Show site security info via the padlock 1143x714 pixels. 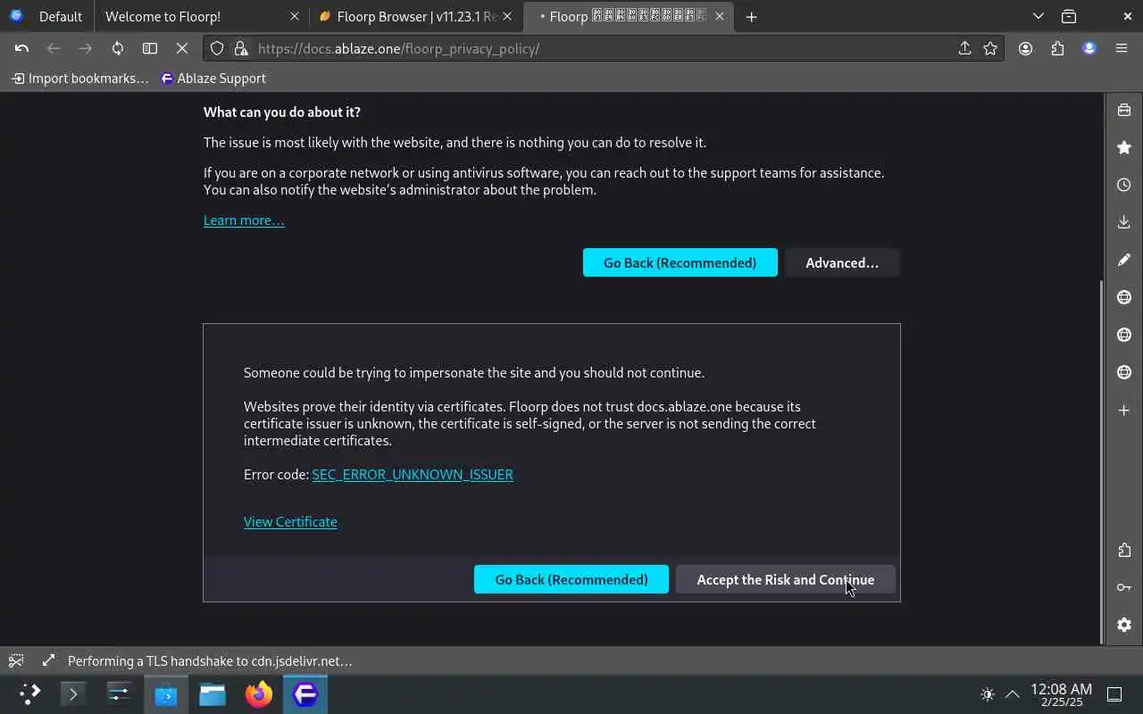click(240, 48)
